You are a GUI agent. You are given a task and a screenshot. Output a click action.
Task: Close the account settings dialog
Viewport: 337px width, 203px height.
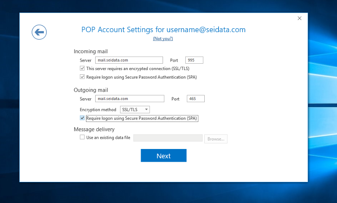(300, 18)
